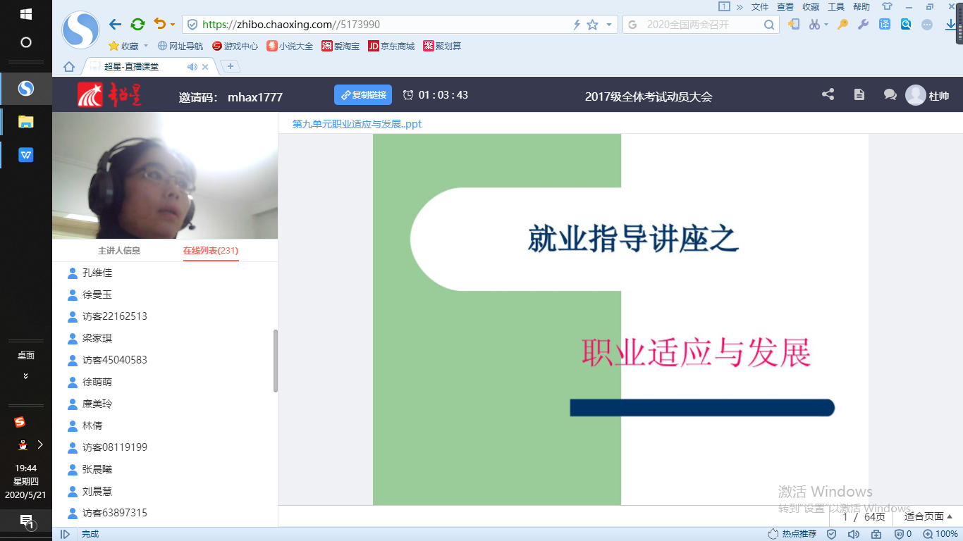Open the 收藏 menu in menu bar
Viewport: 963px width, 541px height.
coord(811,7)
